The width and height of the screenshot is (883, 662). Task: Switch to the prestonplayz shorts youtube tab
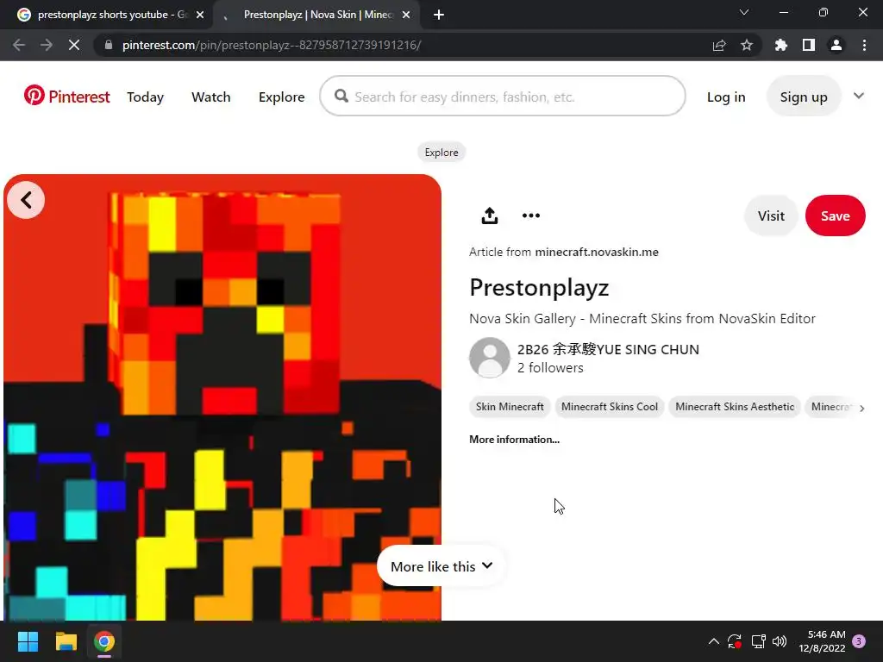(x=113, y=15)
